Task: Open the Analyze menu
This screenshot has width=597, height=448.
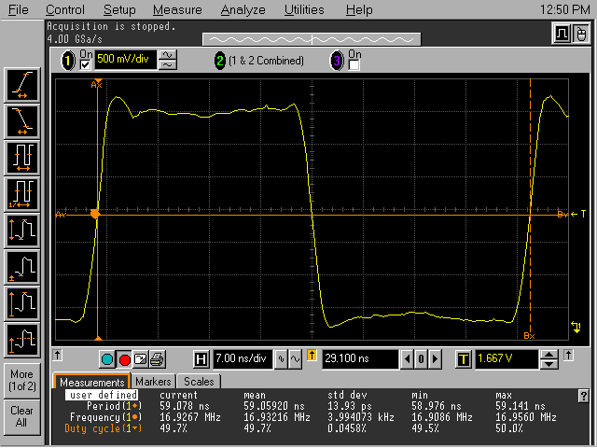Action: click(x=243, y=9)
